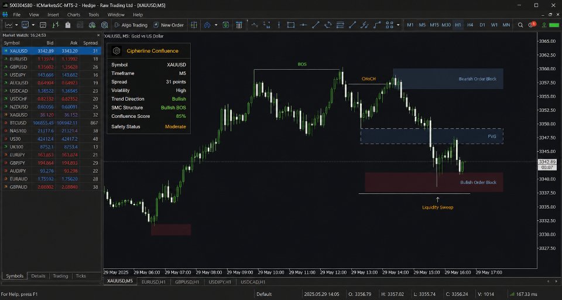Image resolution: width=562 pixels, height=300 pixels.
Task: Open the Ticks tab in Market Watch
Action: 81,276
